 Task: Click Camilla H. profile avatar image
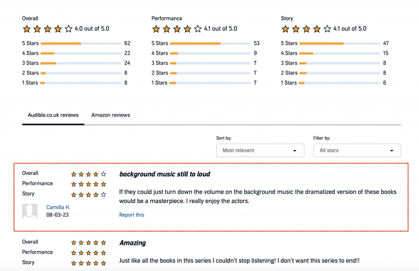[x=29, y=211]
